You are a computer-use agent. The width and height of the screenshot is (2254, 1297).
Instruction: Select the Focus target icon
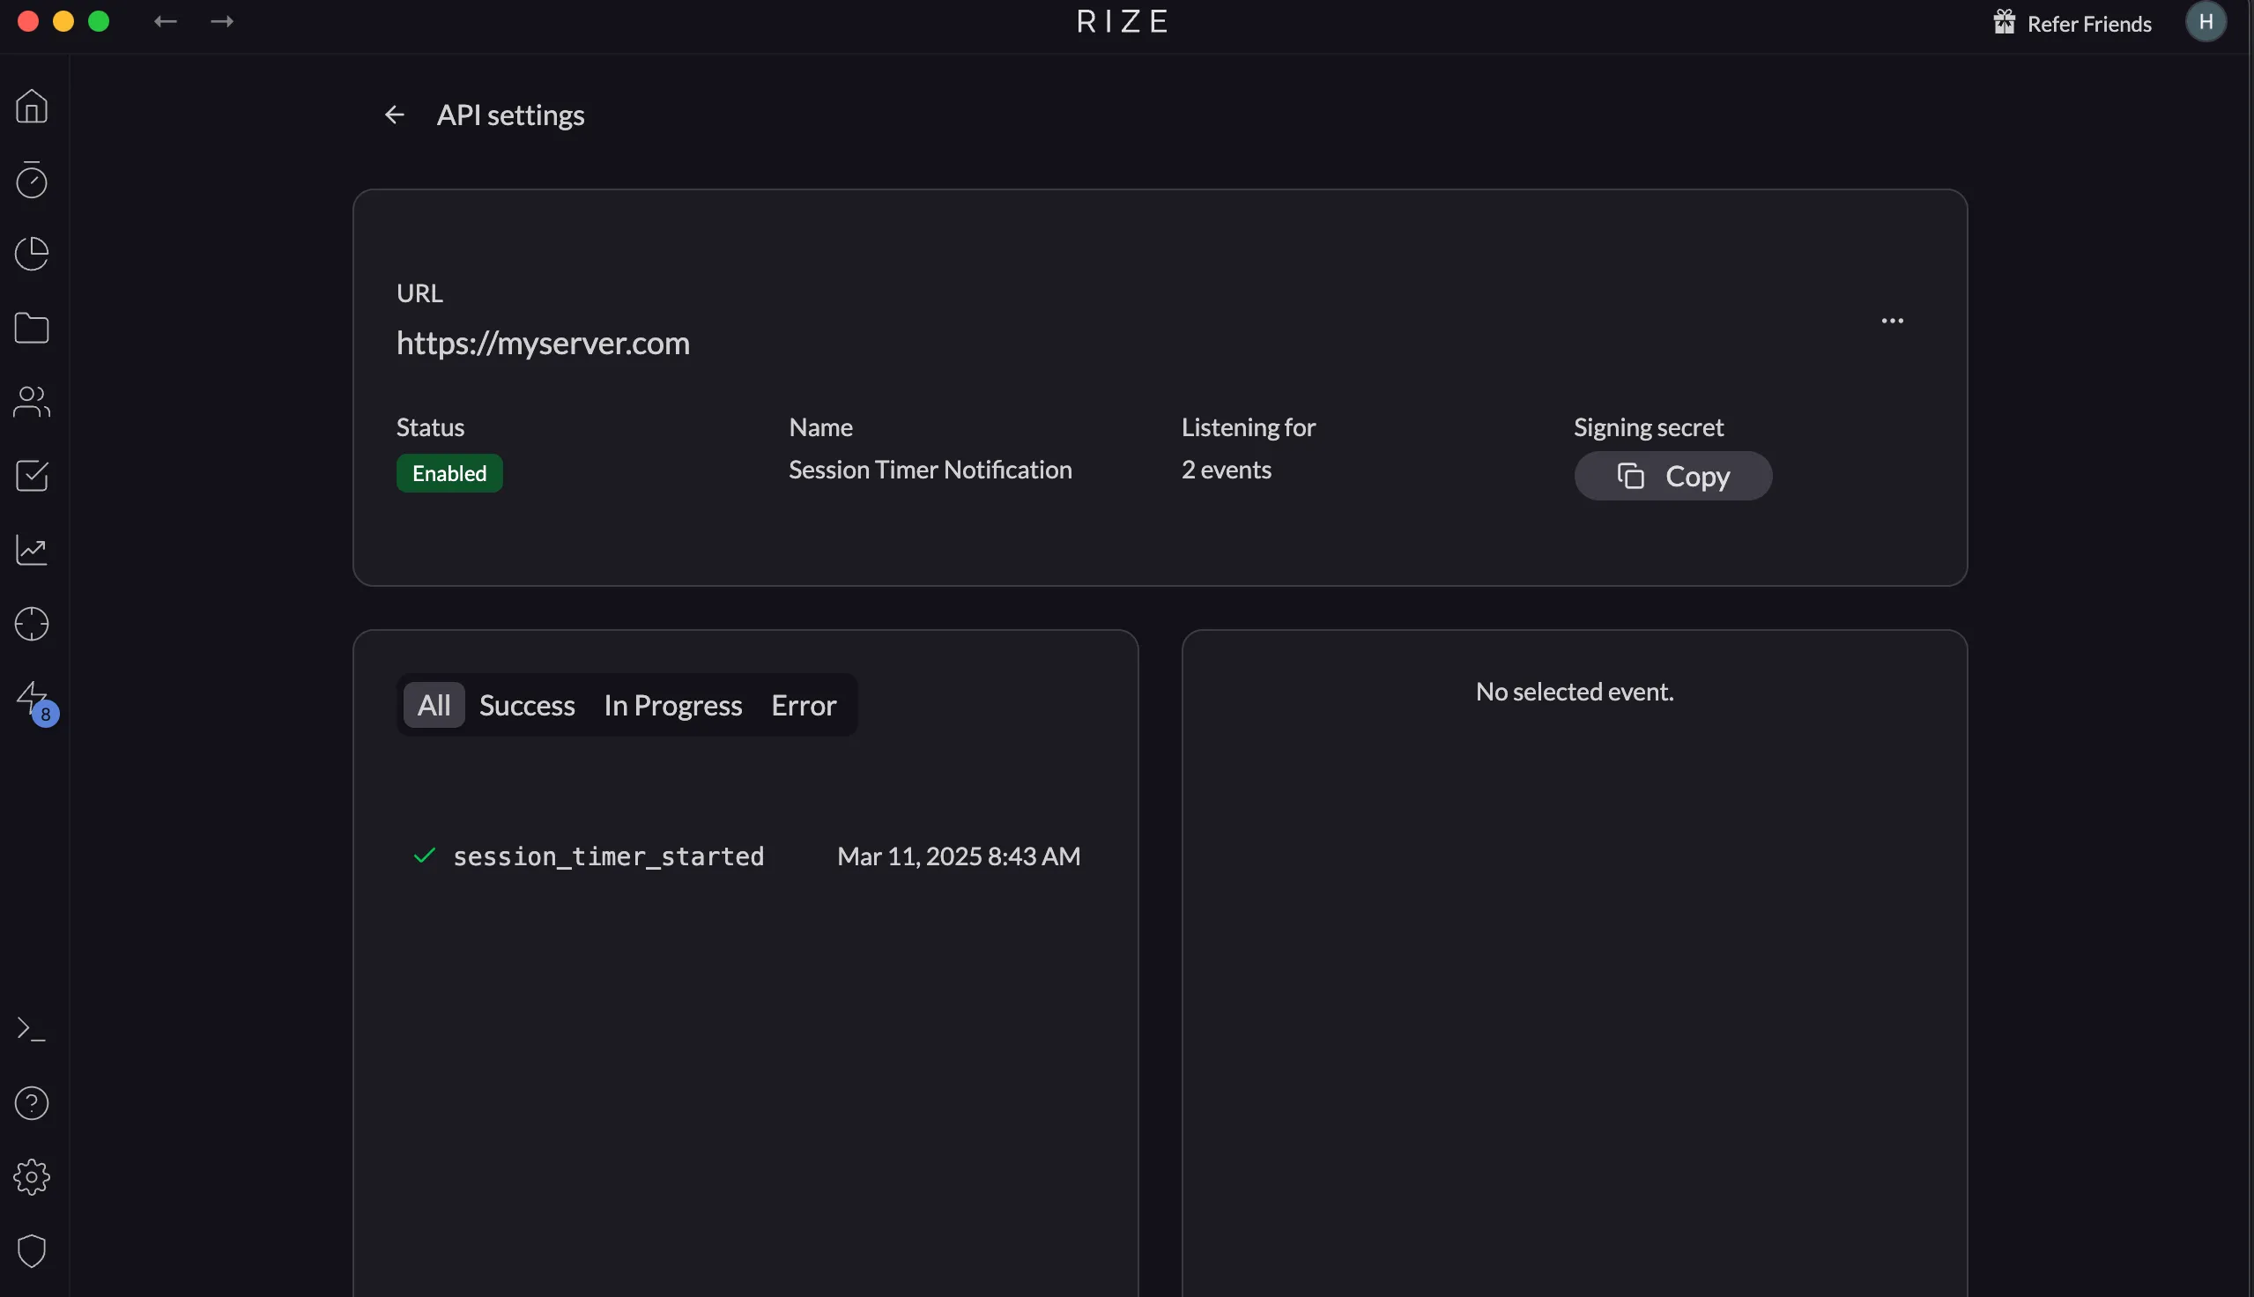point(32,625)
